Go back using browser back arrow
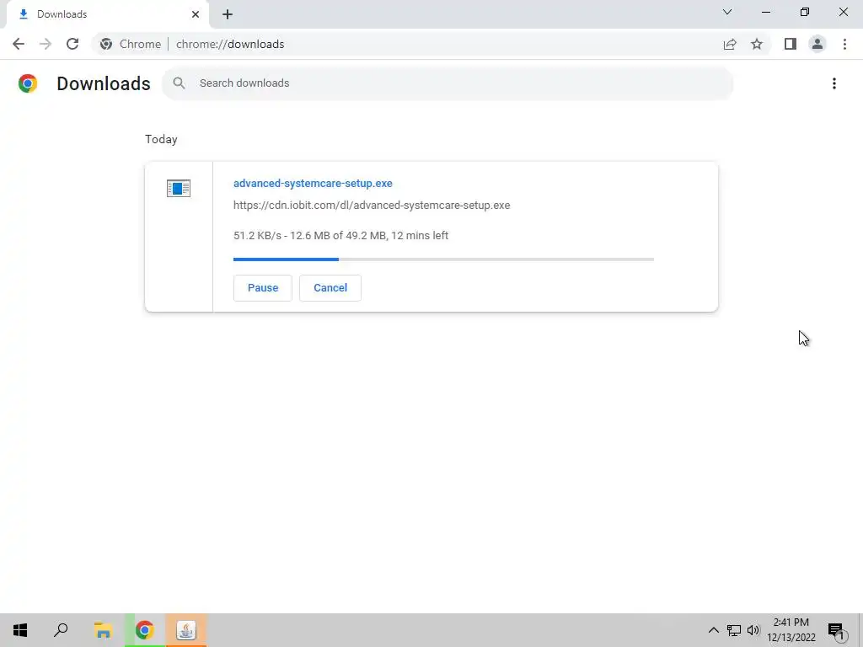This screenshot has height=647, width=863. [x=19, y=44]
